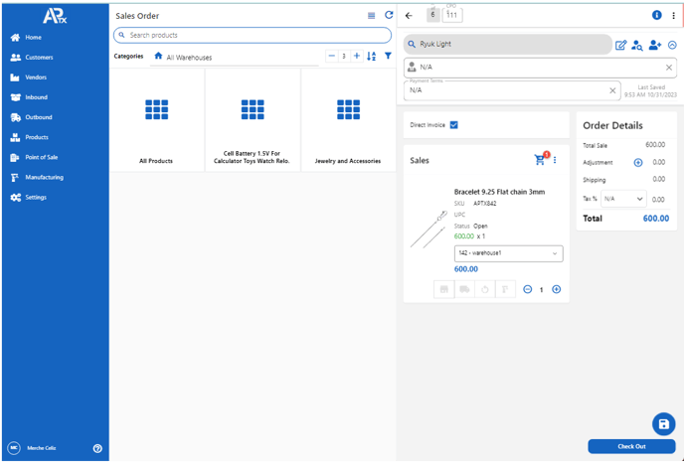Click the blue info icon
The height and width of the screenshot is (466, 684).
(x=656, y=15)
